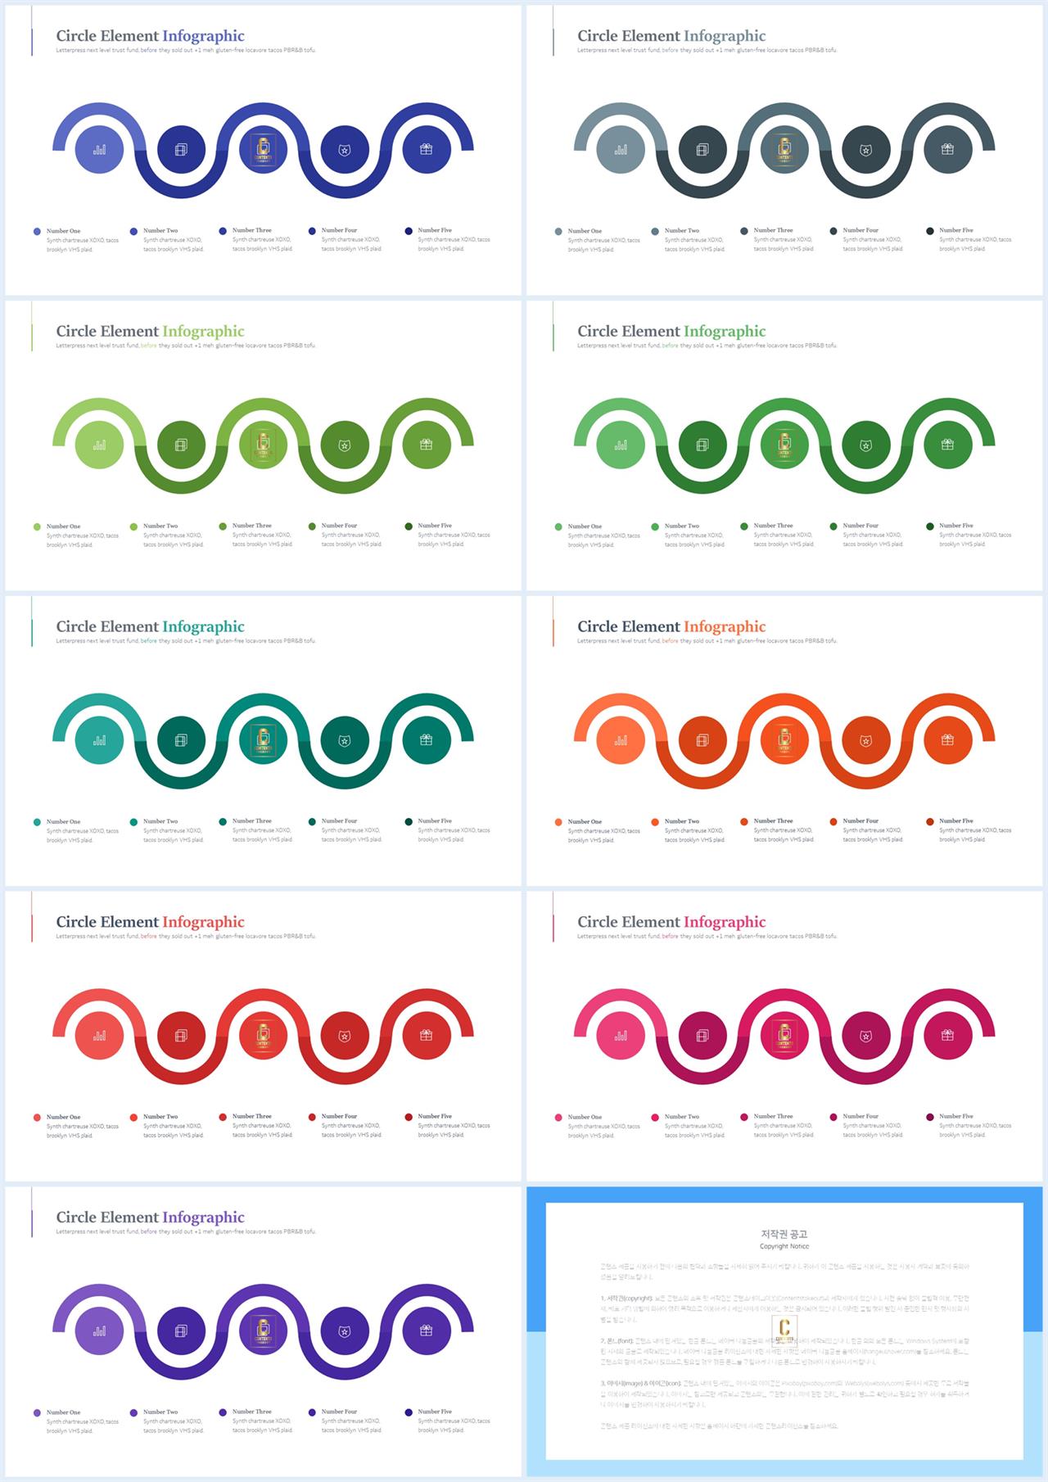This screenshot has width=1048, height=1482.
Task: Click the star badge icon in the dark green slide
Action: (866, 445)
